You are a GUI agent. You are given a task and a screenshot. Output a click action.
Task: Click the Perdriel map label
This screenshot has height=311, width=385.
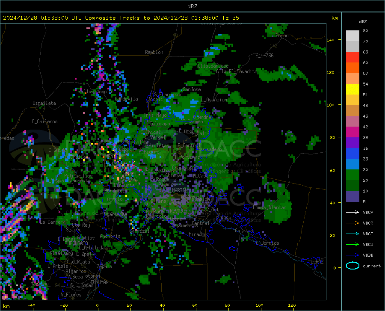pyautogui.click(x=115, y=190)
